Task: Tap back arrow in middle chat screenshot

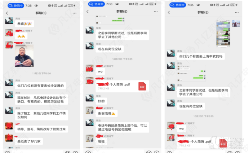Action: pyautogui.click(x=88, y=11)
